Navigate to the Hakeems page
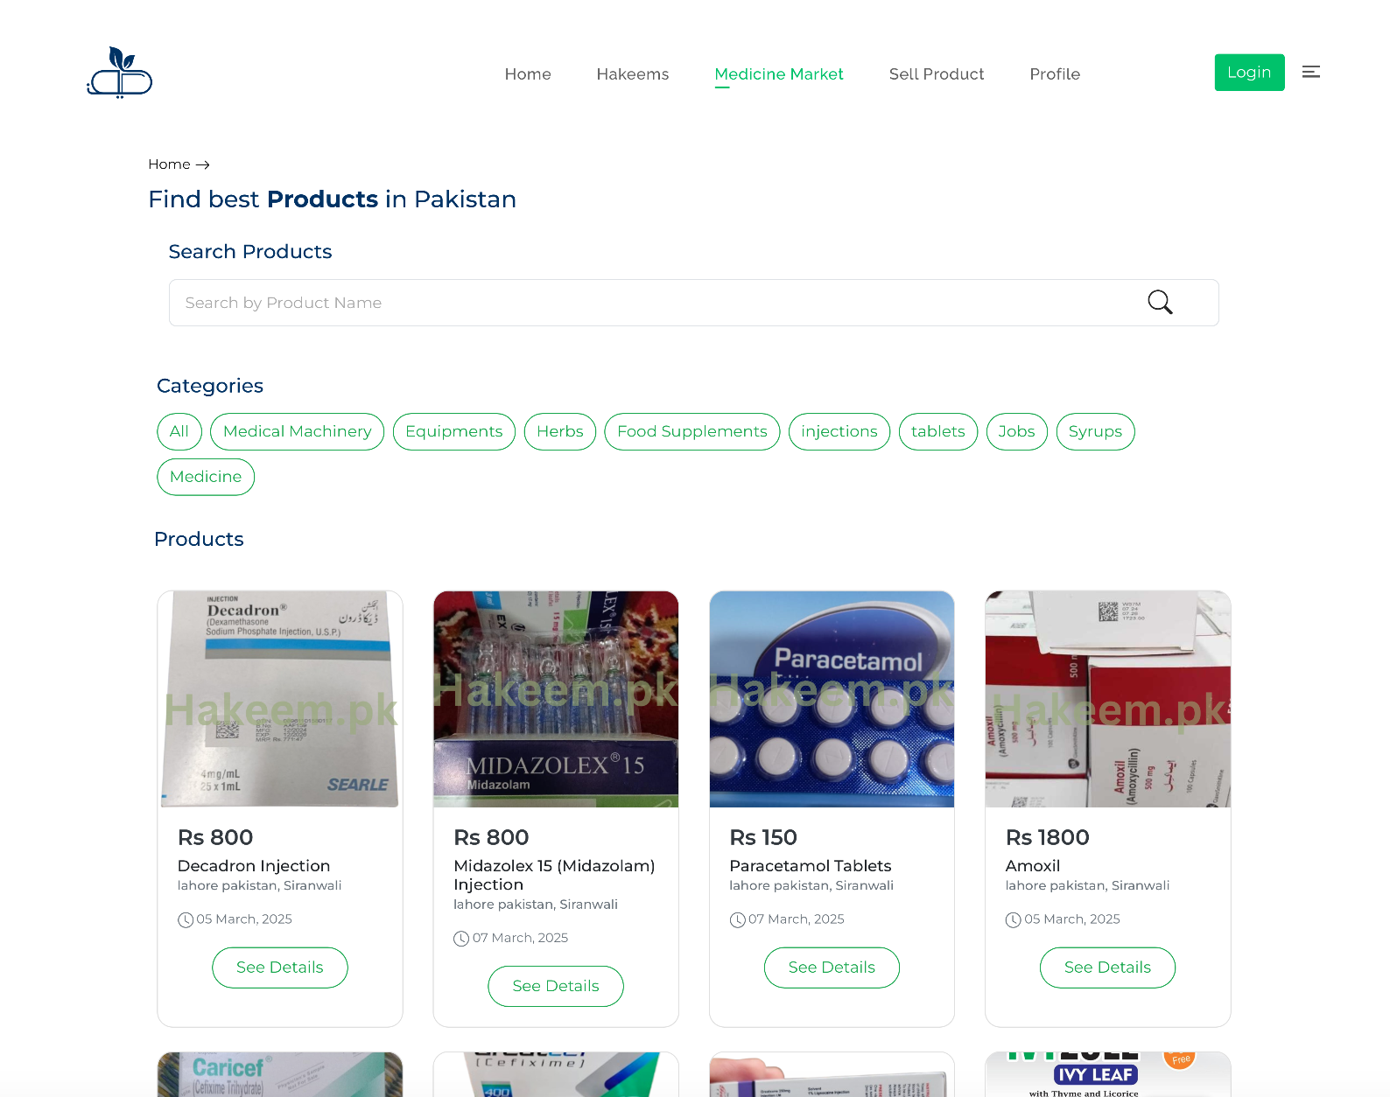This screenshot has width=1390, height=1097. pyautogui.click(x=632, y=74)
